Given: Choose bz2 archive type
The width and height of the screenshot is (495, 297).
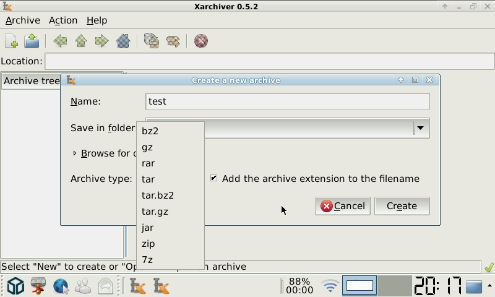Looking at the screenshot, I should point(170,131).
